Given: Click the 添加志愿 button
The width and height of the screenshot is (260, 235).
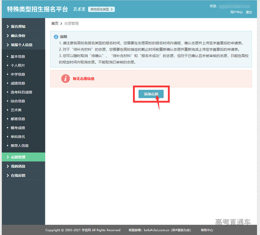Looking at the screenshot, I should [x=151, y=94].
